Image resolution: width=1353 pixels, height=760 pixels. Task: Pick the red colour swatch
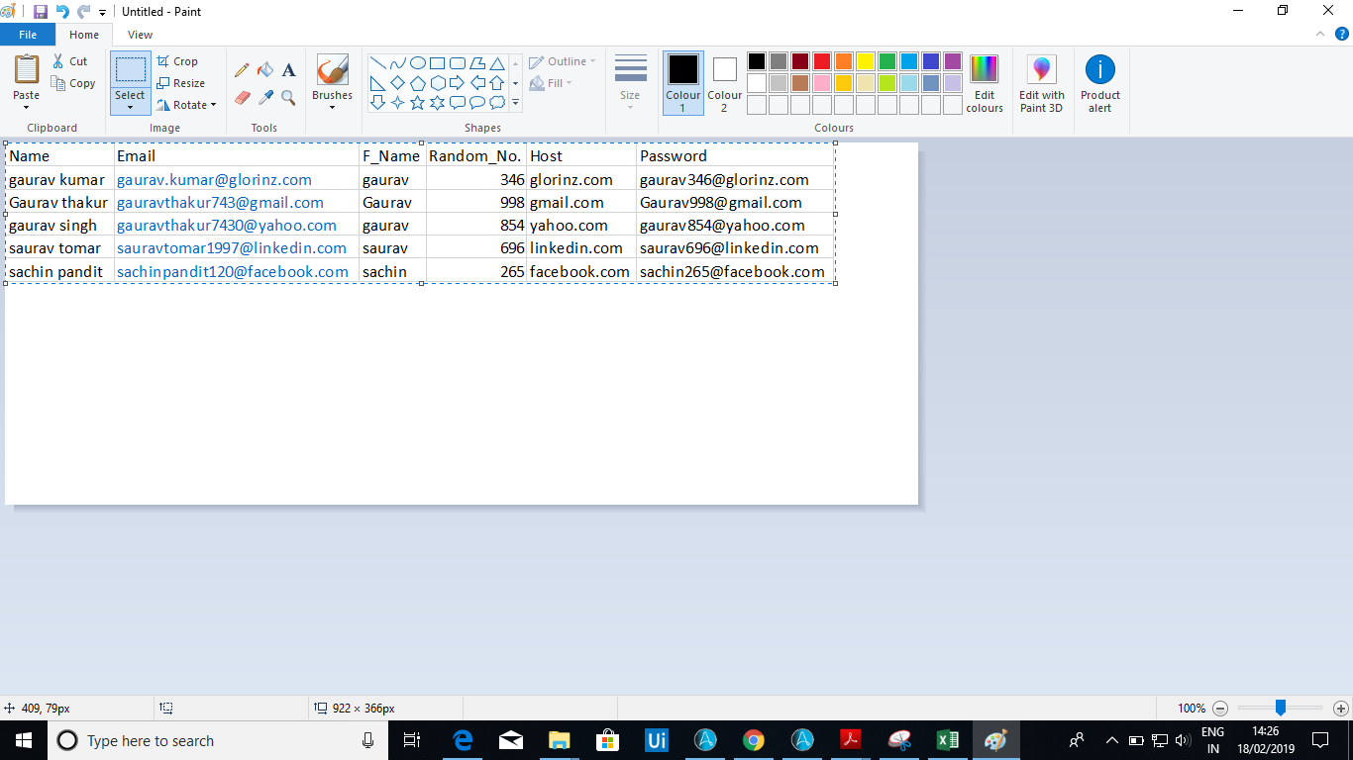pos(822,61)
